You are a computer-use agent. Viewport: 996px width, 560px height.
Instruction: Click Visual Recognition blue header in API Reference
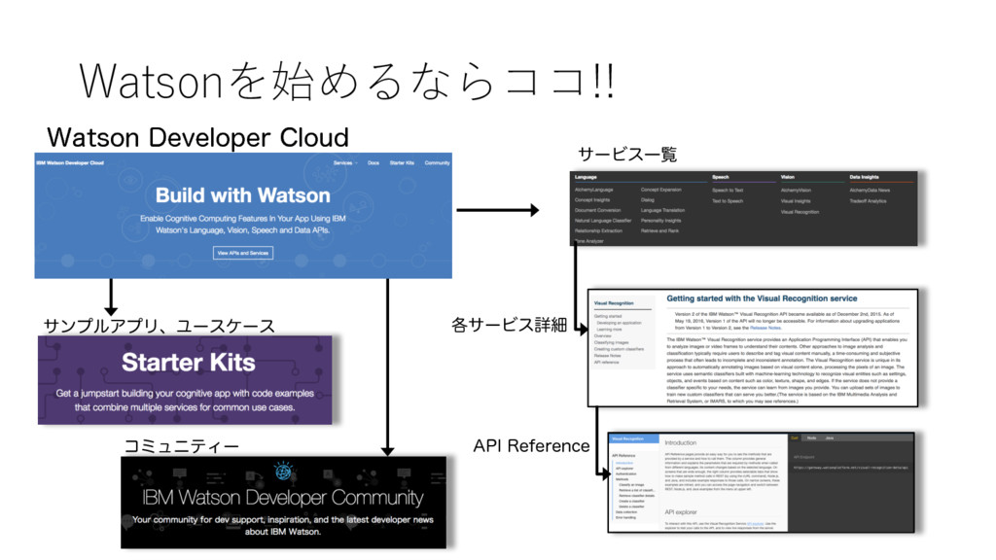coord(634,438)
